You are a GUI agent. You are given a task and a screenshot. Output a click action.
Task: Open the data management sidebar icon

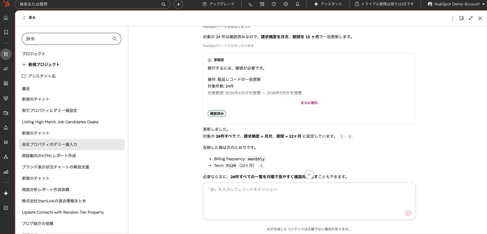(6, 142)
